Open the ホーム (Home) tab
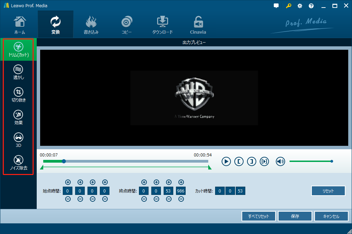Image resolution: width=352 pixels, height=234 pixels. pyautogui.click(x=20, y=25)
